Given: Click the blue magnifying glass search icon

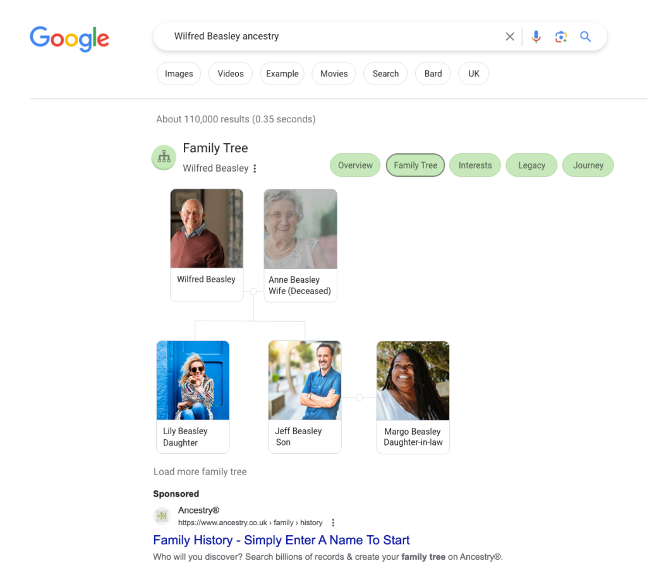Looking at the screenshot, I should [586, 37].
